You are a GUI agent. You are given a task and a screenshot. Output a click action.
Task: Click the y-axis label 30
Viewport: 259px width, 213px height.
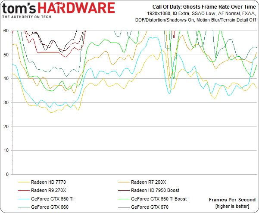click(x=6, y=102)
